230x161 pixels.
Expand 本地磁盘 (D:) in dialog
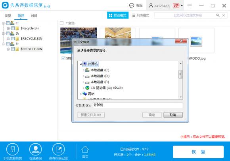coord(83,76)
